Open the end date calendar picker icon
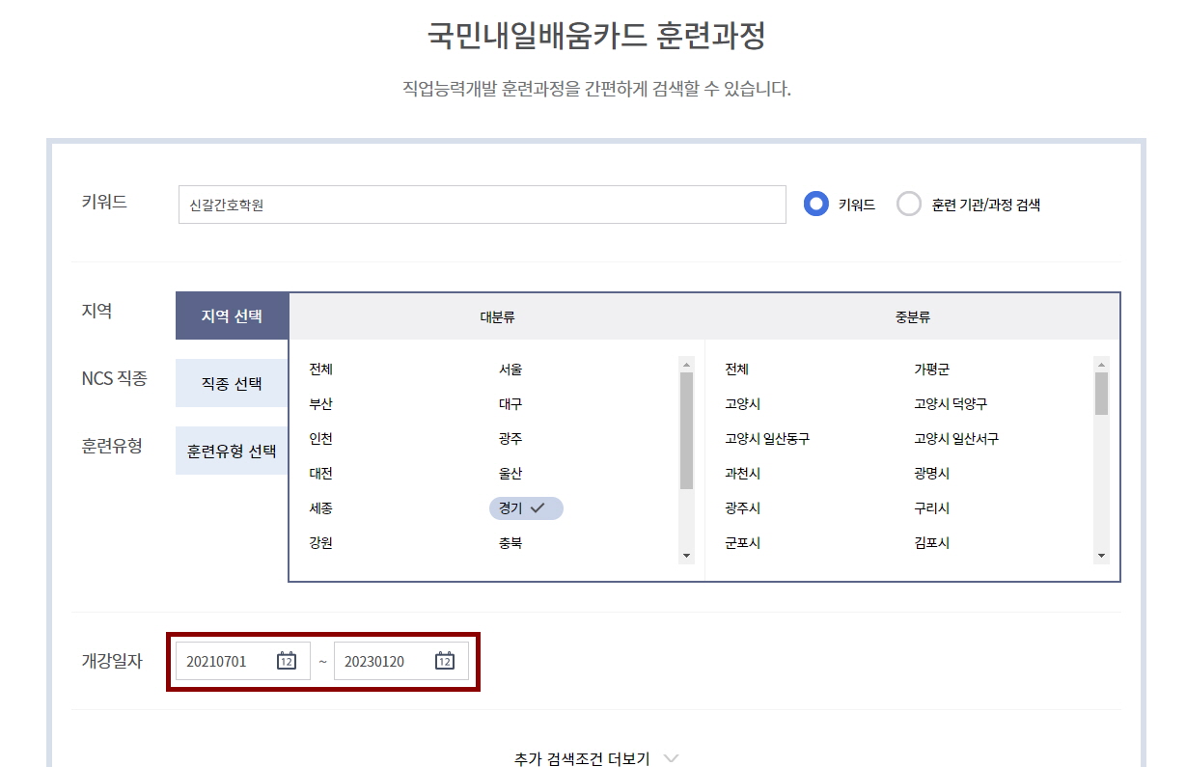 pyautogui.click(x=444, y=661)
